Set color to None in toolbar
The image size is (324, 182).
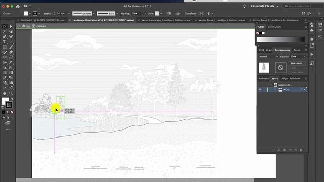click(x=12, y=112)
